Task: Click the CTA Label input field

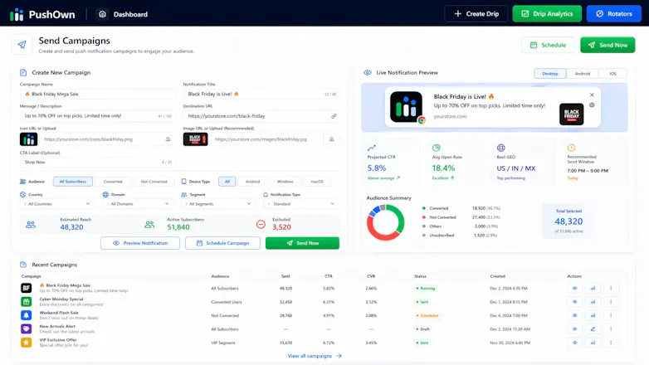Action: (x=98, y=163)
